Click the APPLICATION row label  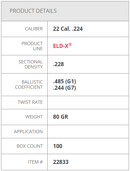tap(28, 132)
